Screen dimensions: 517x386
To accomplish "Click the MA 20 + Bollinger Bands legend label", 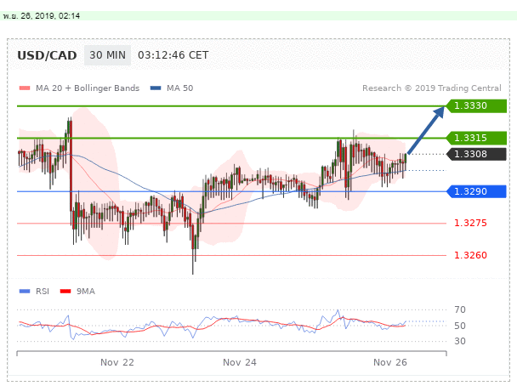I will (88, 88).
